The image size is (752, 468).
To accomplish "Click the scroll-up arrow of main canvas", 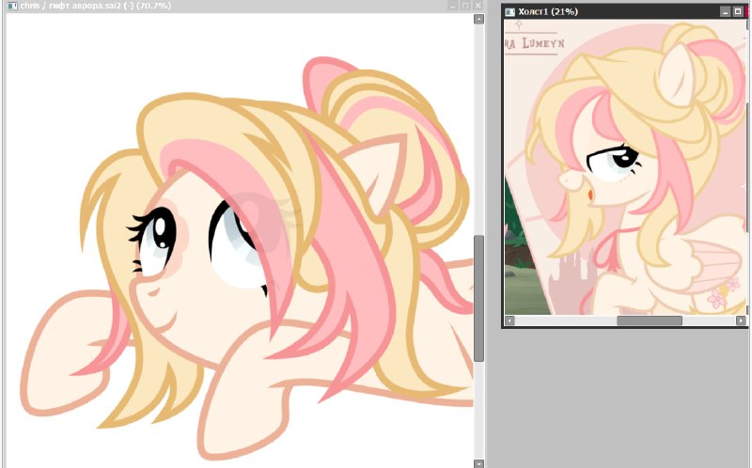I will [x=478, y=19].
